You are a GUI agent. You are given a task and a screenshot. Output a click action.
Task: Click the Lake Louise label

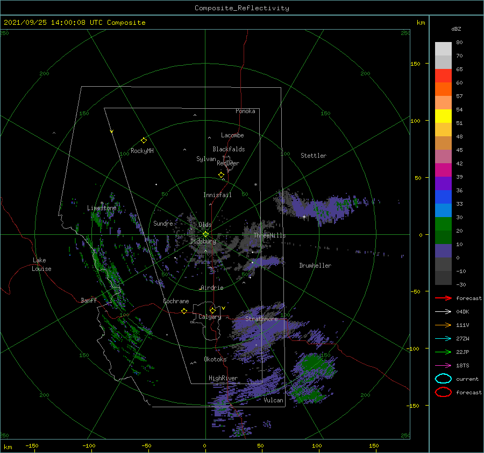pos(41,264)
